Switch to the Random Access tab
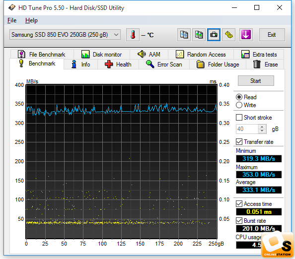The width and height of the screenshot is (295, 259). pos(201,55)
